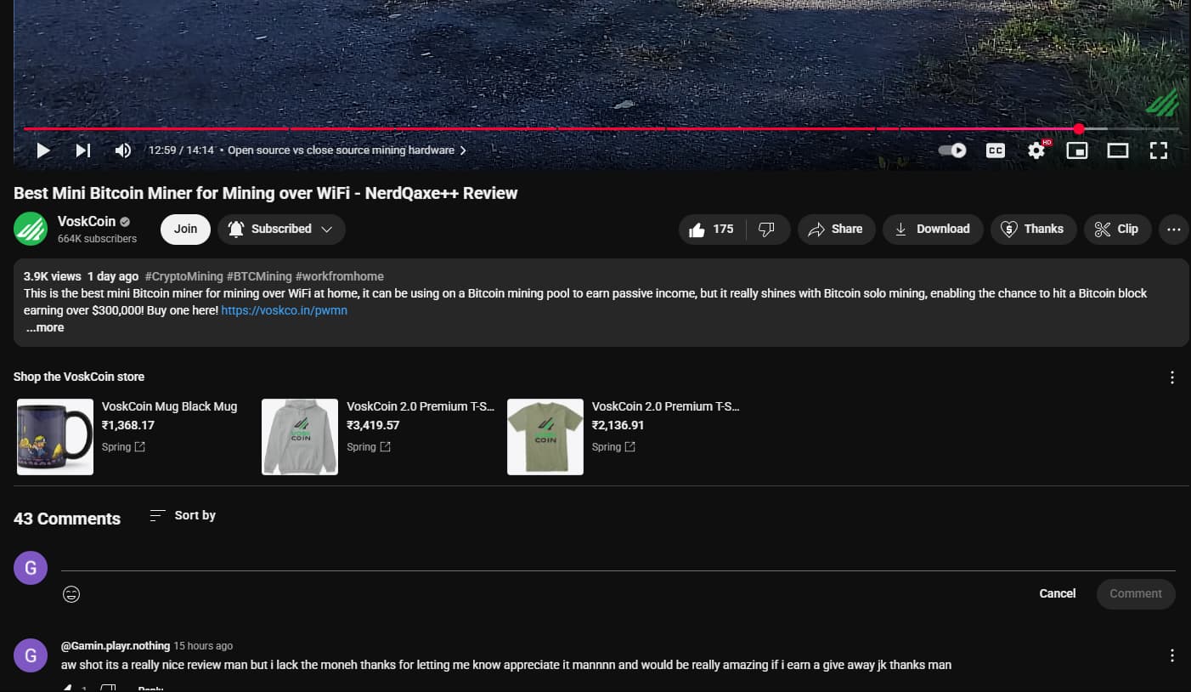
Task: Open options menu for VoskCoin store shelf
Action: click(x=1172, y=377)
